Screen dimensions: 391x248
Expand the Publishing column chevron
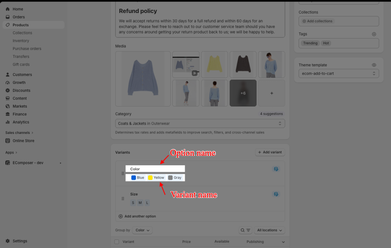[x=283, y=242]
